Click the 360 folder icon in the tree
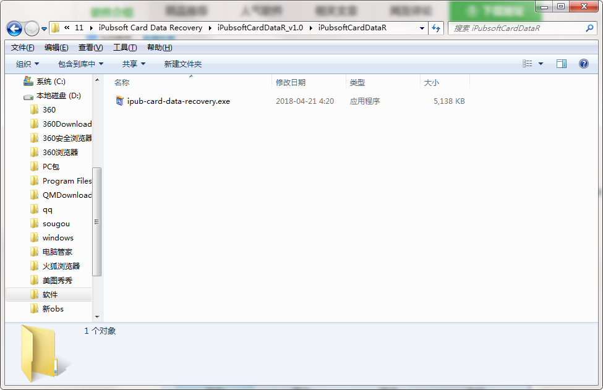This screenshot has width=603, height=390. (34, 110)
